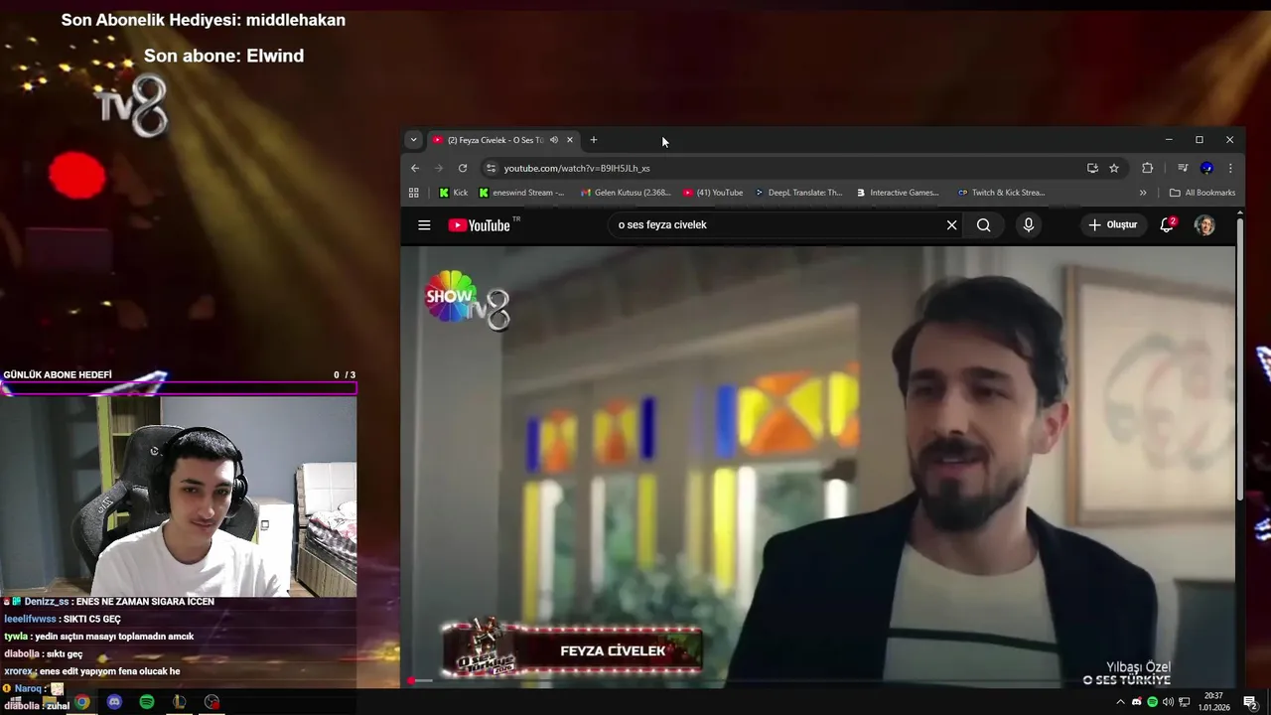View site information icon in address bar
The image size is (1271, 715).
point(491,168)
